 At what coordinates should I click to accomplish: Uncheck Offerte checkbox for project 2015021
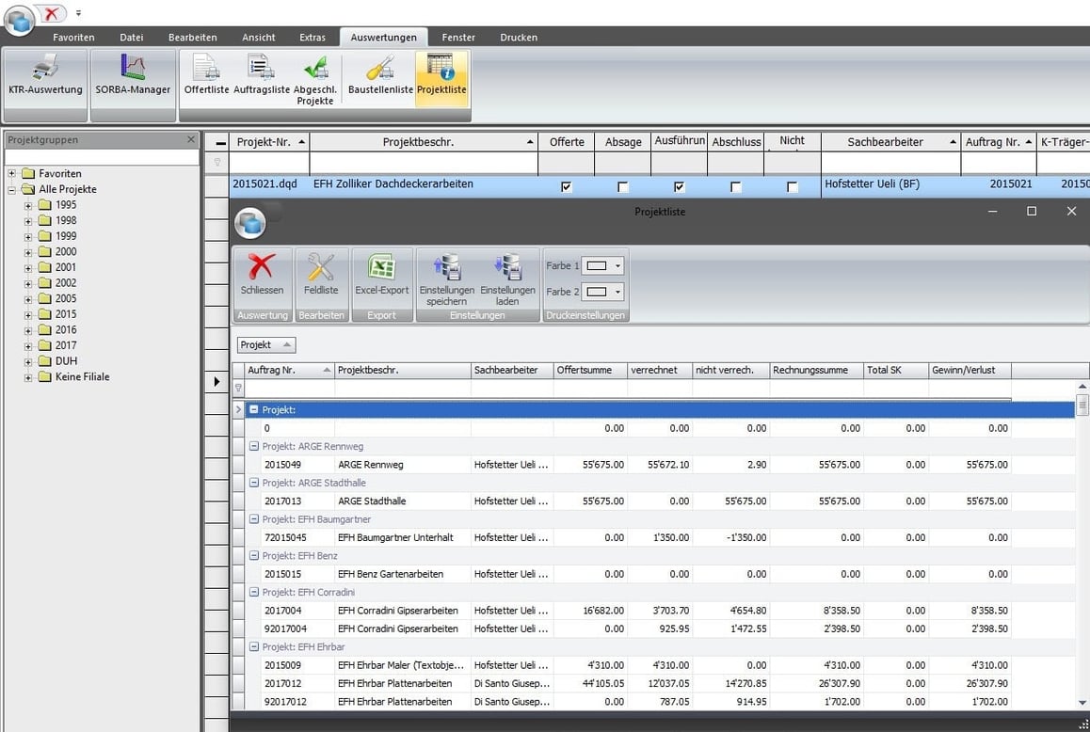pos(566,187)
